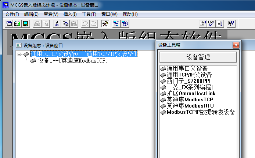Select the 通用TCPIP父设备0 tree entry

click(x=84, y=54)
